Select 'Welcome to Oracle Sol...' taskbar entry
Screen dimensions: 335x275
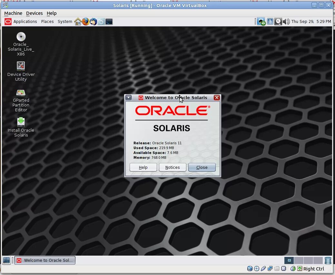(45, 260)
